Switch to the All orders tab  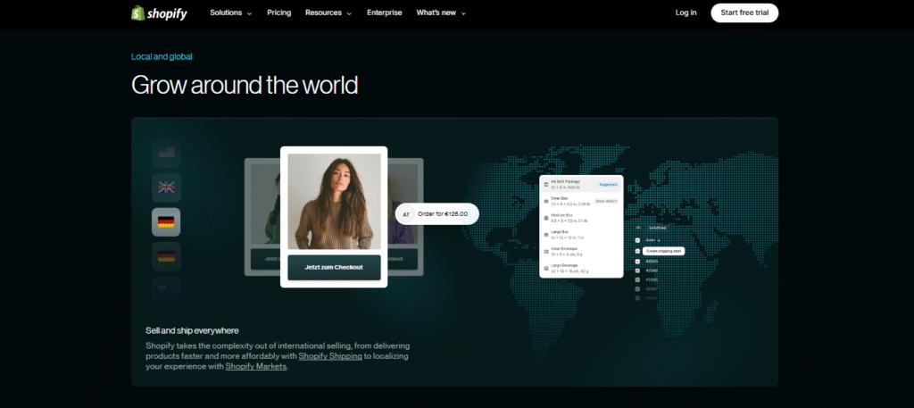[638, 228]
